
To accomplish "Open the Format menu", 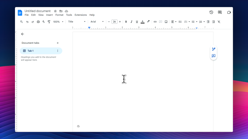I will pos(59,15).
